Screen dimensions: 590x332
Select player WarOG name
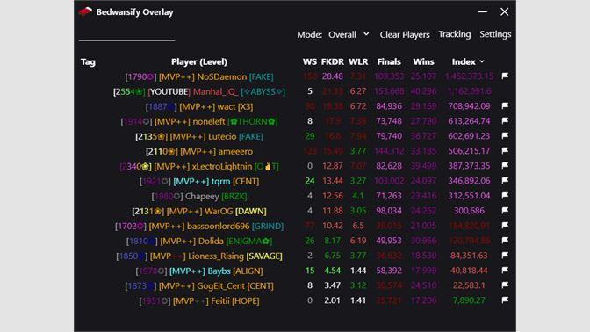(x=219, y=211)
